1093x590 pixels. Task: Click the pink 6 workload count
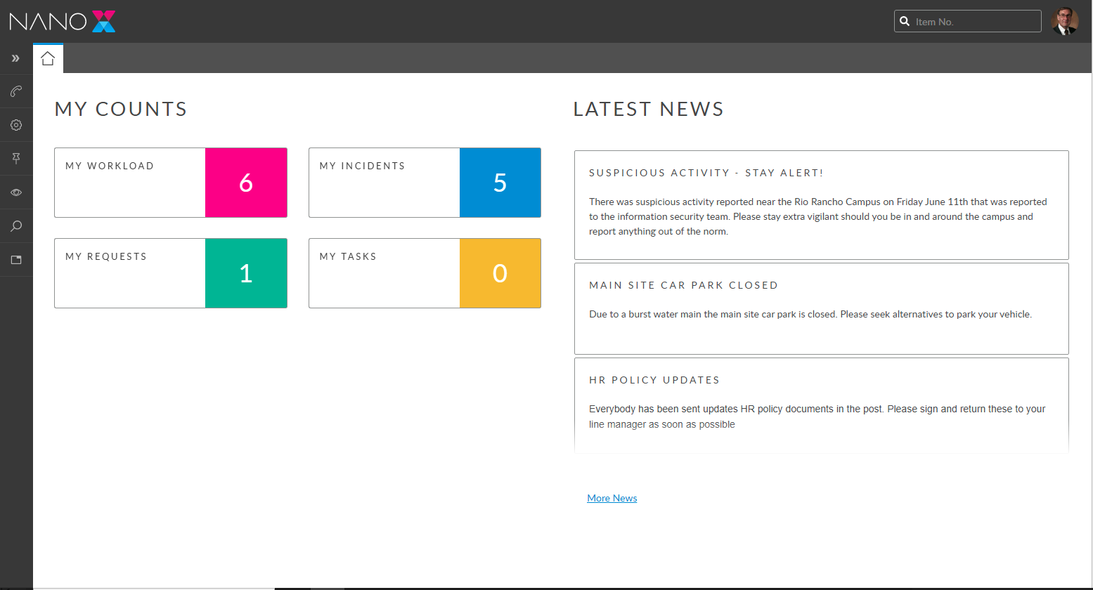click(246, 183)
